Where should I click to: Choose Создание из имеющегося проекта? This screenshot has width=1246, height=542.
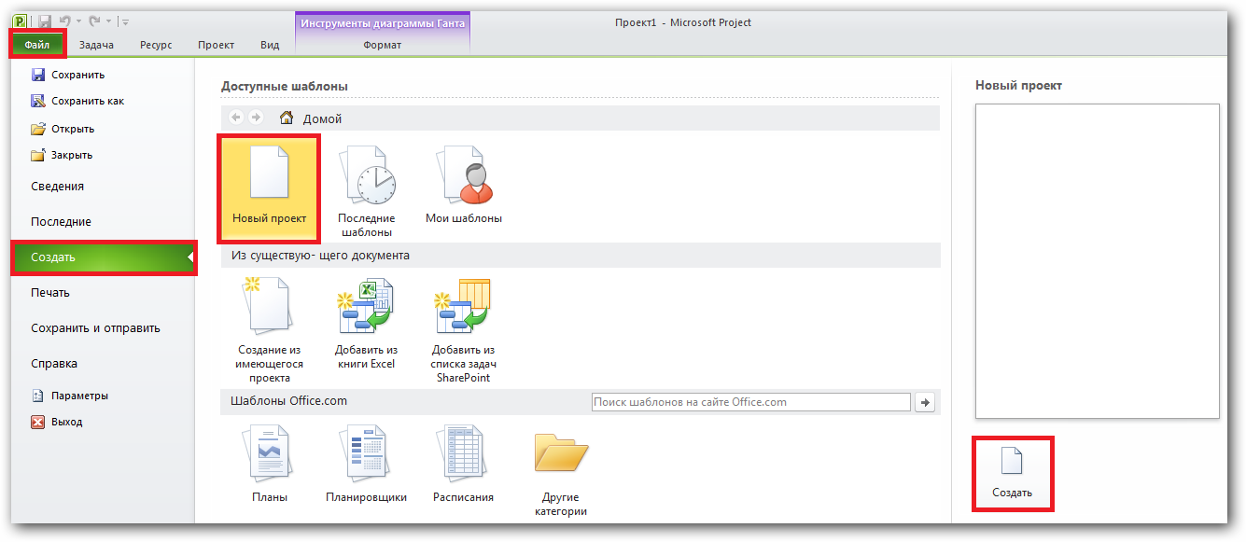pyautogui.click(x=270, y=331)
